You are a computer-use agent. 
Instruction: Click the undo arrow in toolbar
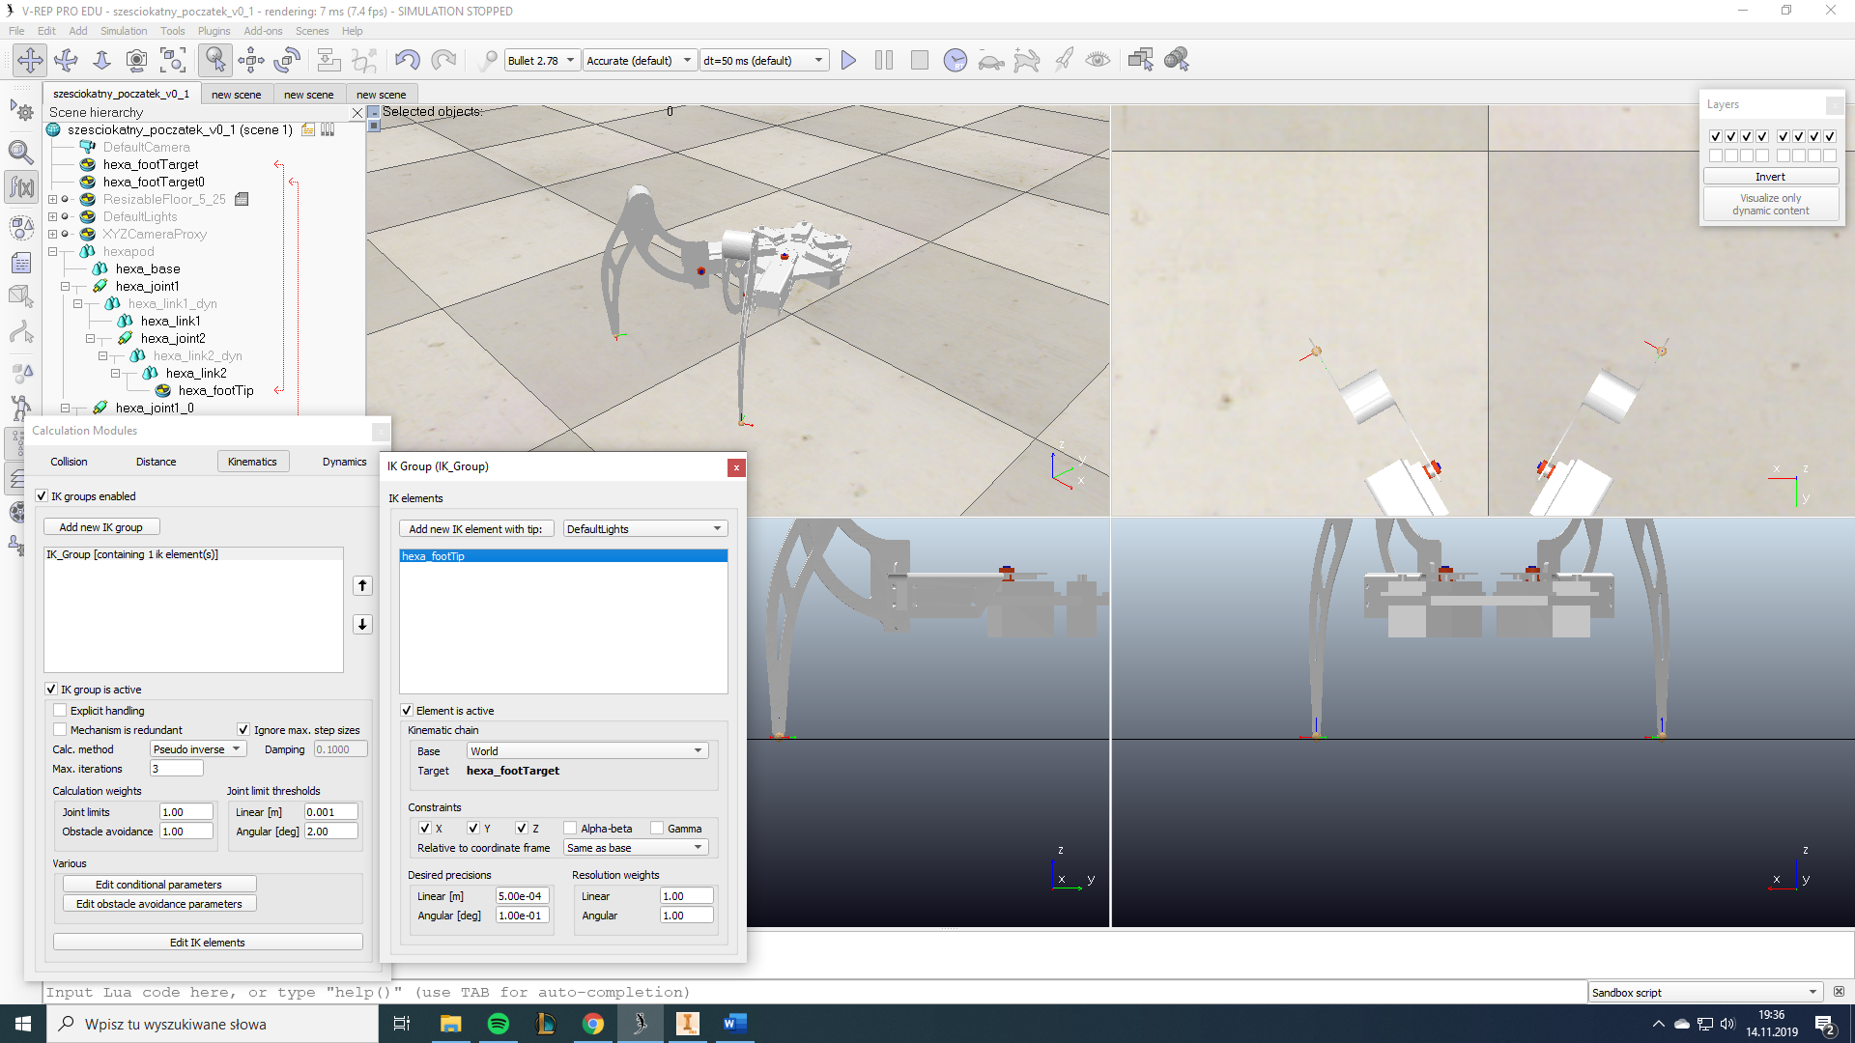(408, 60)
